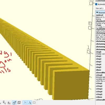Select the runlevel parameter label
Viewport: 105px width, 105px height.
tap(99, 15)
